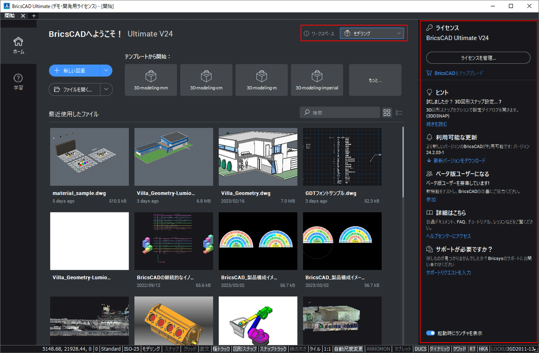Open モデリング workspace field in status bar

[x=152, y=349]
